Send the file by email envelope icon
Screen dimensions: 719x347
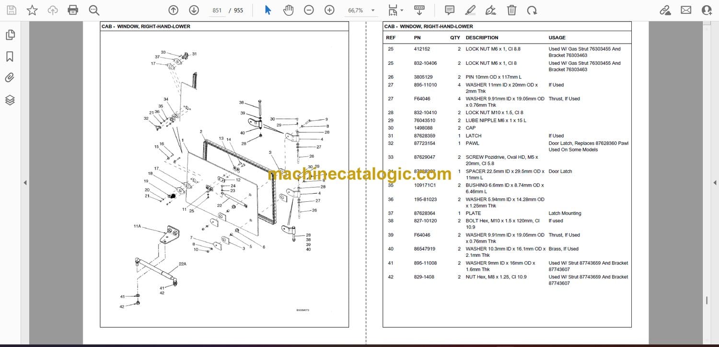tap(686, 10)
